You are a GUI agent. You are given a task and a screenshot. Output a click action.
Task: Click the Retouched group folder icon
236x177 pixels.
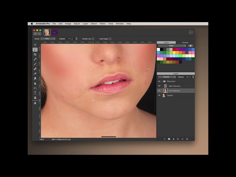pyautogui.click(x=164, y=81)
